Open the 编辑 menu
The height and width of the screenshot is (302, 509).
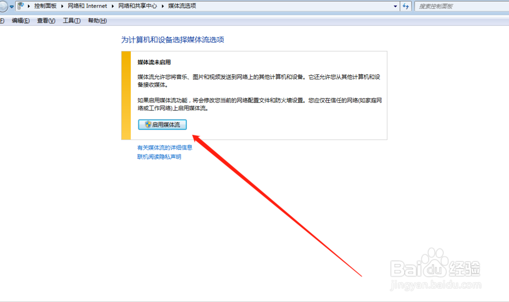(x=19, y=20)
